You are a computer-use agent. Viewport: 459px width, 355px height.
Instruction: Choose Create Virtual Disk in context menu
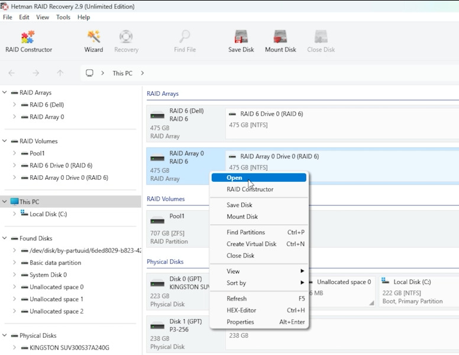point(258,244)
